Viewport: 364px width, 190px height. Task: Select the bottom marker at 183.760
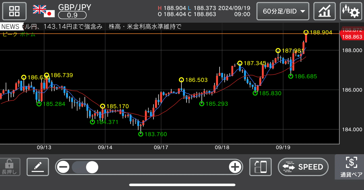point(141,134)
